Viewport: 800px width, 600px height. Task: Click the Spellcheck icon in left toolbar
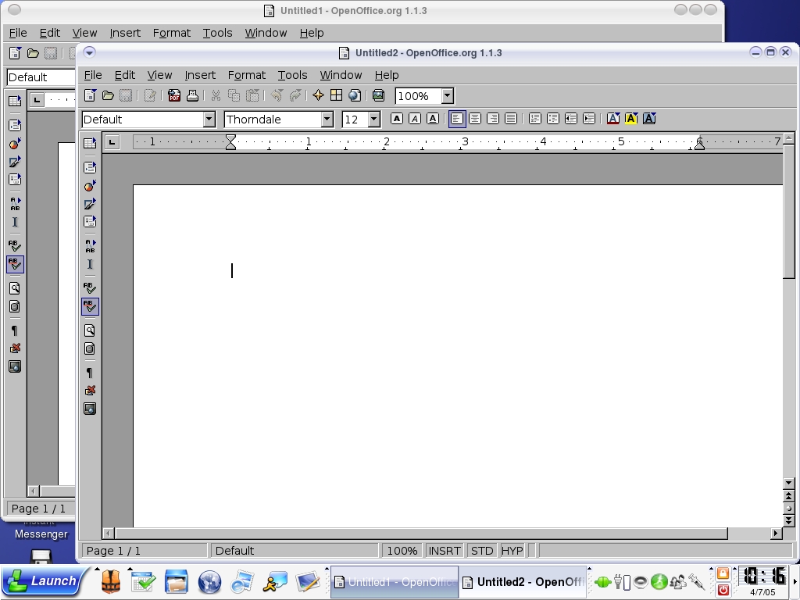[90, 288]
